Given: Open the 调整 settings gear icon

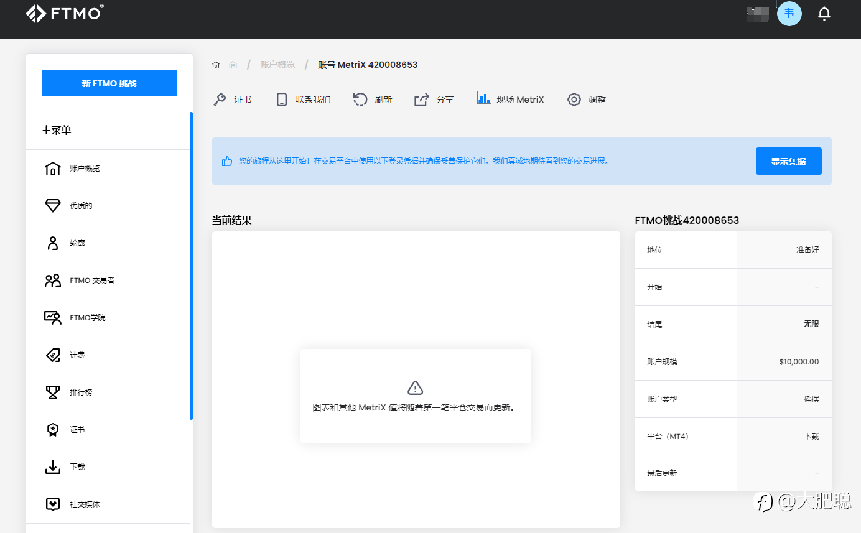Looking at the screenshot, I should click(574, 100).
